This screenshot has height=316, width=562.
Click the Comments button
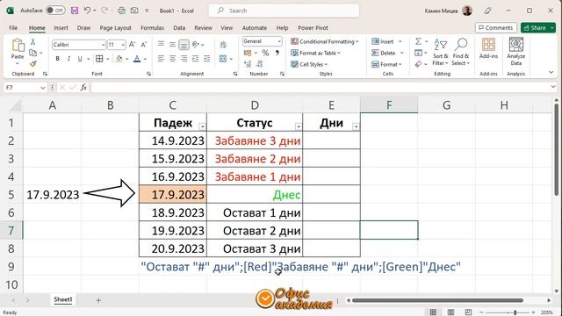[495, 27]
